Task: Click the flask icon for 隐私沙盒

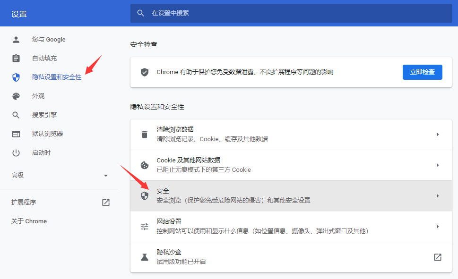Action: [144, 257]
